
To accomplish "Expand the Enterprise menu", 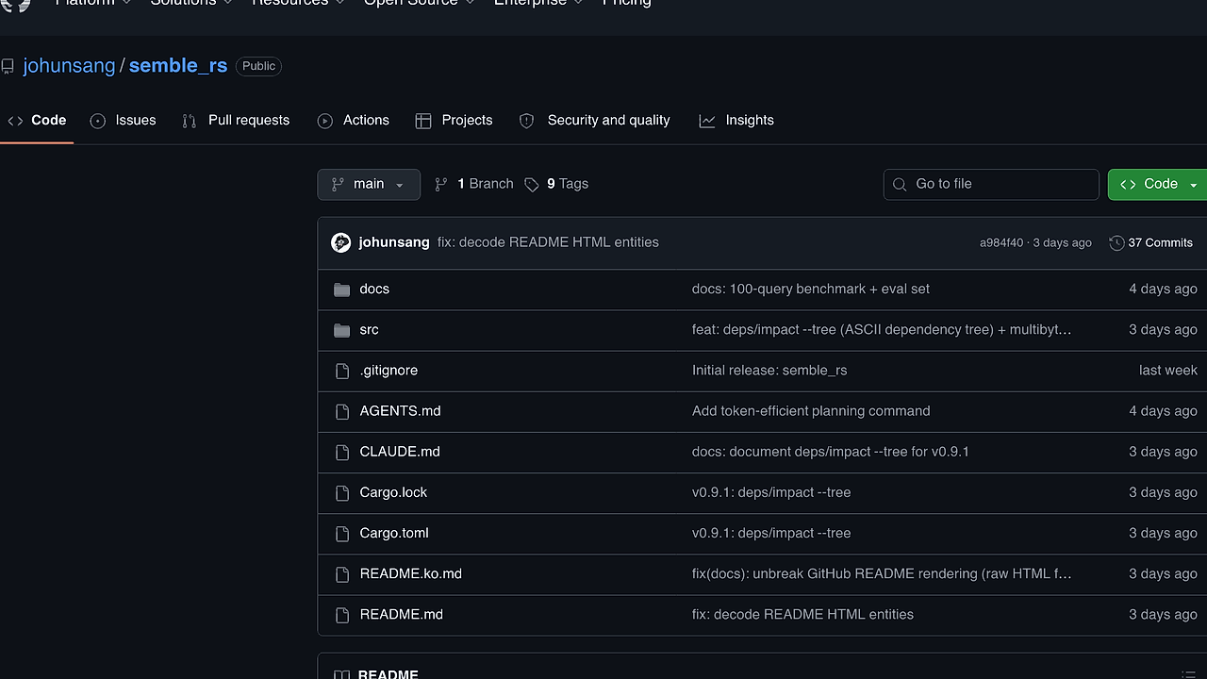I will (538, 3).
